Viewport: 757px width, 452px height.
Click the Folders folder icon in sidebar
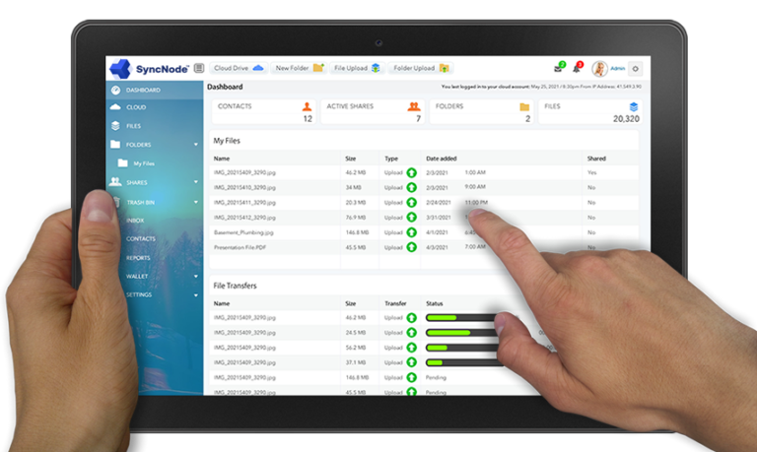115,144
